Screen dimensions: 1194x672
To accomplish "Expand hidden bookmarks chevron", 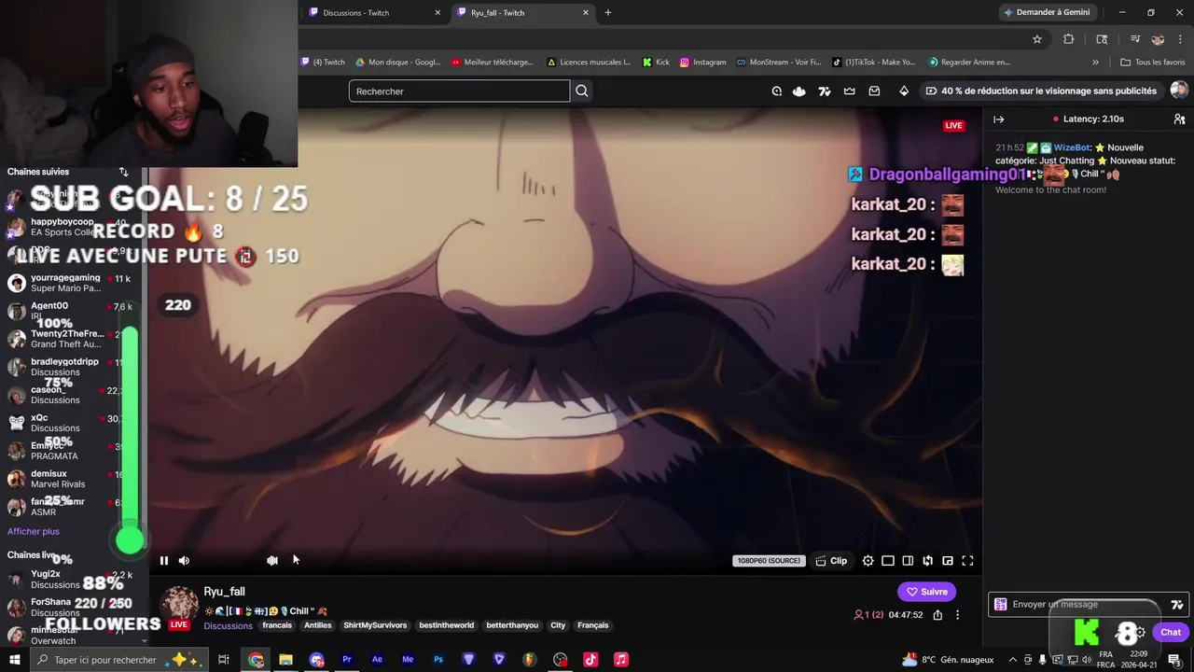I will click(x=1095, y=63).
